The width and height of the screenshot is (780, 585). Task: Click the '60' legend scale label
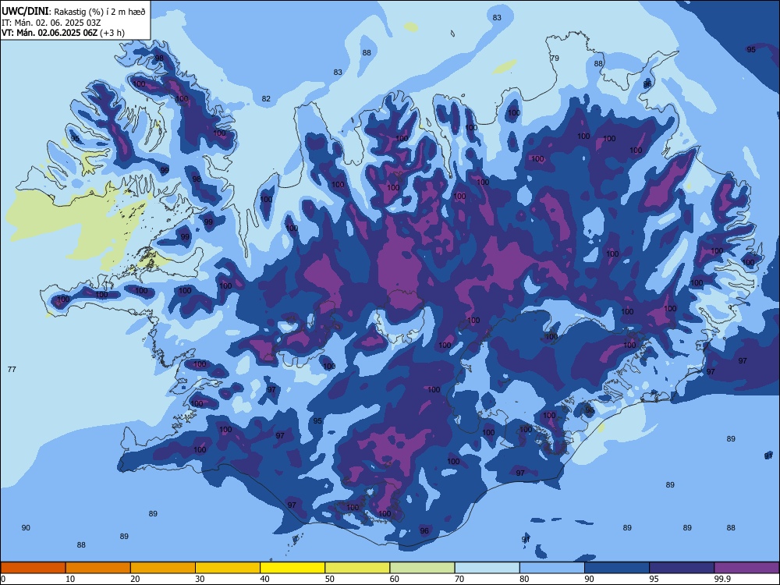[395, 579]
